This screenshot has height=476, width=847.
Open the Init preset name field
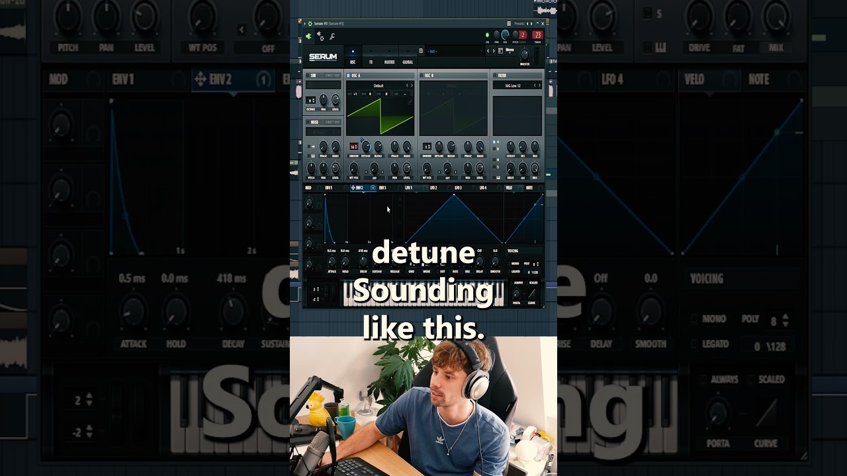click(x=454, y=51)
